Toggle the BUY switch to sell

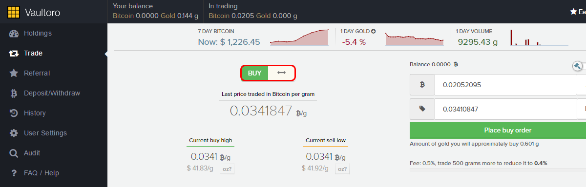[268, 73]
